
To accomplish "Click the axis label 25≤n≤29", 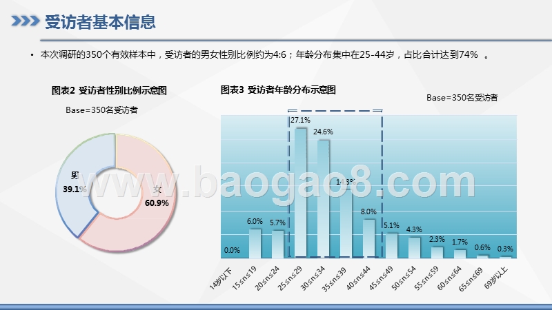I will pyautogui.click(x=290, y=278).
